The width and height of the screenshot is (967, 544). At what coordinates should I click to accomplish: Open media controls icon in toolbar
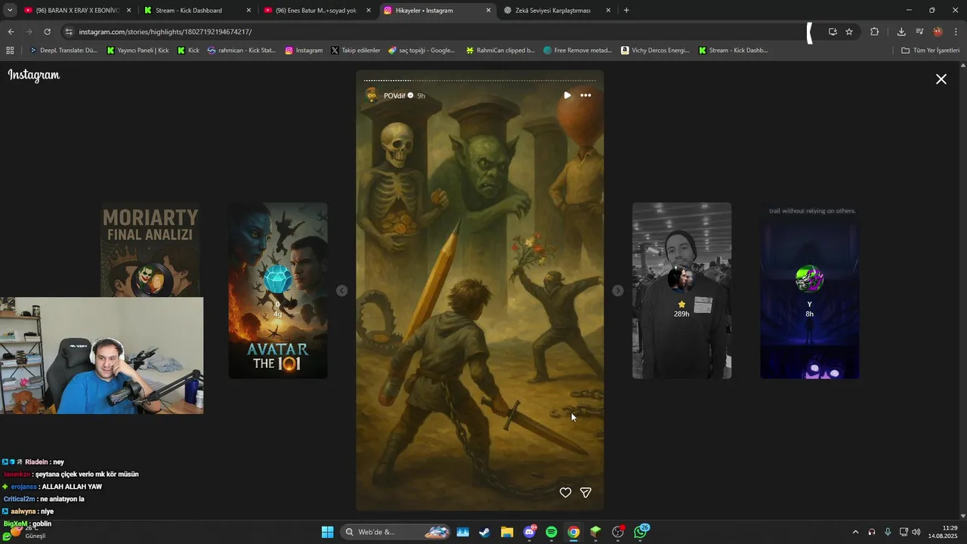point(919,32)
